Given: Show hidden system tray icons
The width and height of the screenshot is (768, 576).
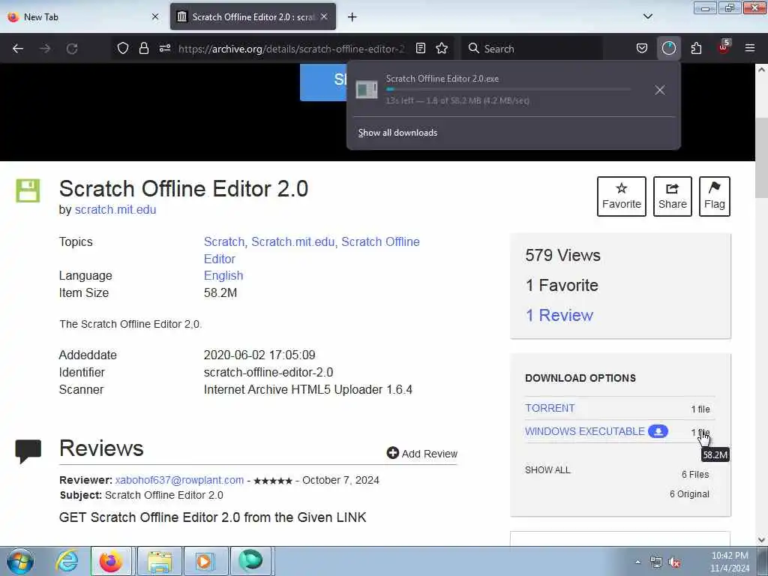Looking at the screenshot, I should point(637,562).
